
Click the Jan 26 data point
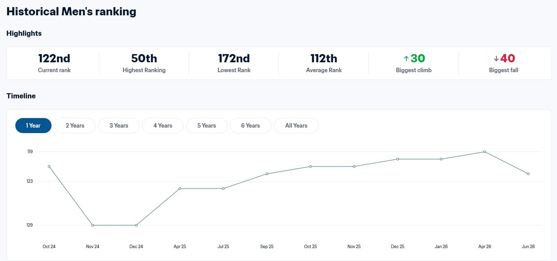click(441, 159)
